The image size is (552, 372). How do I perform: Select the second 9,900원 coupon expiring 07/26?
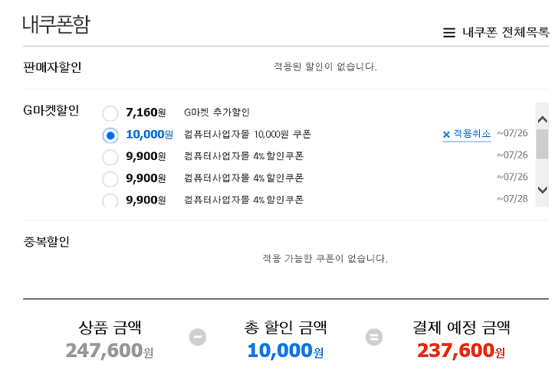tap(110, 179)
